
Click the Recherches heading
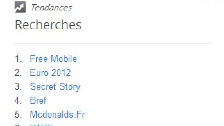pos(48,25)
